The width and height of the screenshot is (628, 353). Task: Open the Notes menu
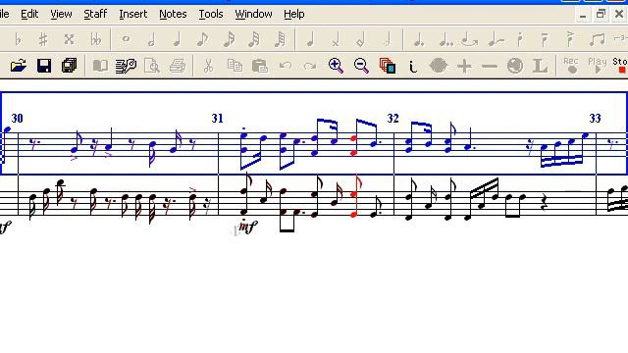pyautogui.click(x=173, y=14)
